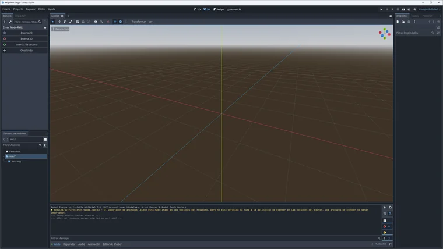Click the viewport axis orientation gizmo

385,34
